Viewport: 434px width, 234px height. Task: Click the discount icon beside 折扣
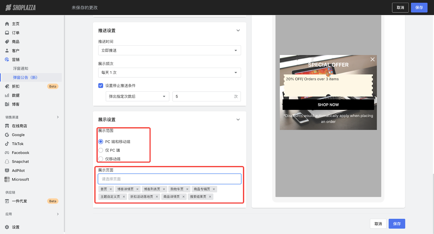click(x=7, y=86)
